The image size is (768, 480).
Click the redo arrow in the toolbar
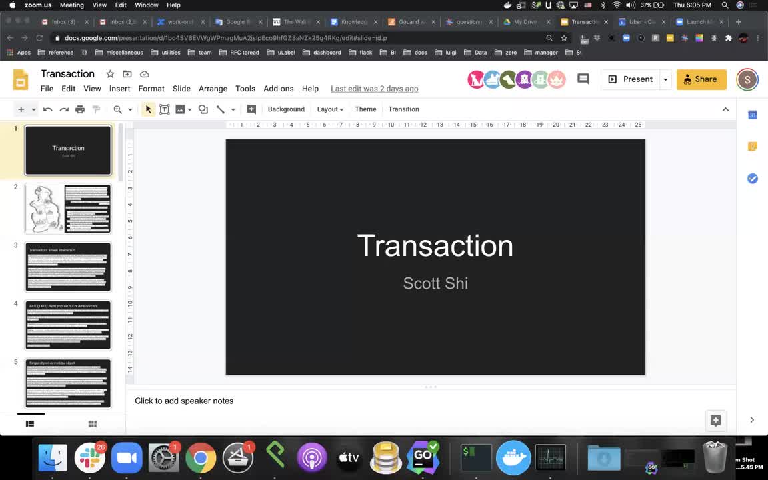point(64,109)
